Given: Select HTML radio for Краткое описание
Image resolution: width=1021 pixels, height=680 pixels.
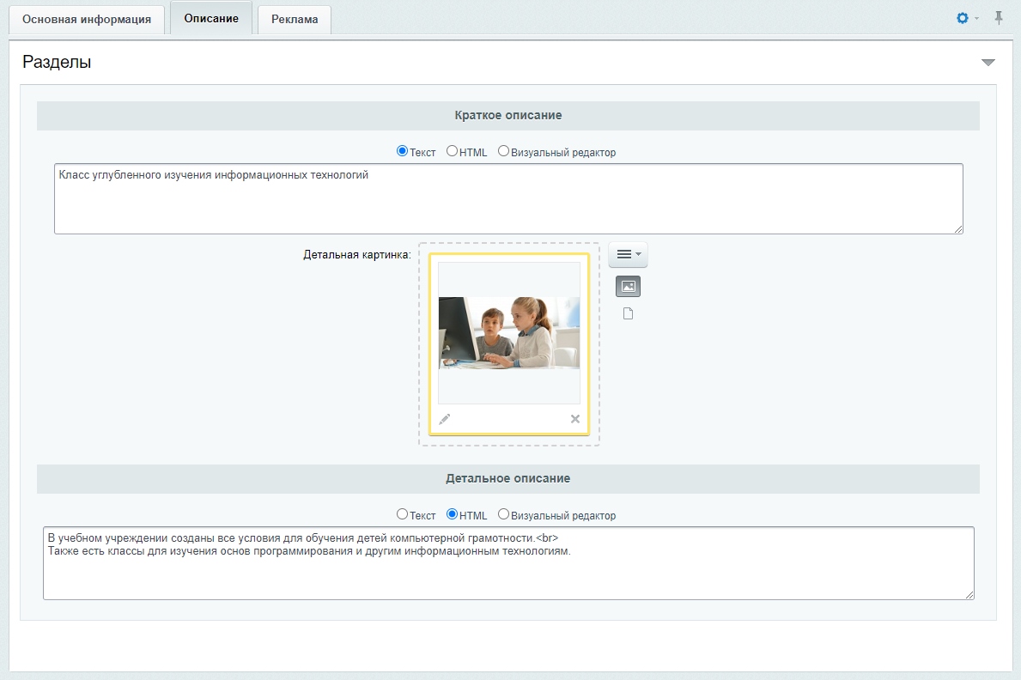Looking at the screenshot, I should (452, 151).
